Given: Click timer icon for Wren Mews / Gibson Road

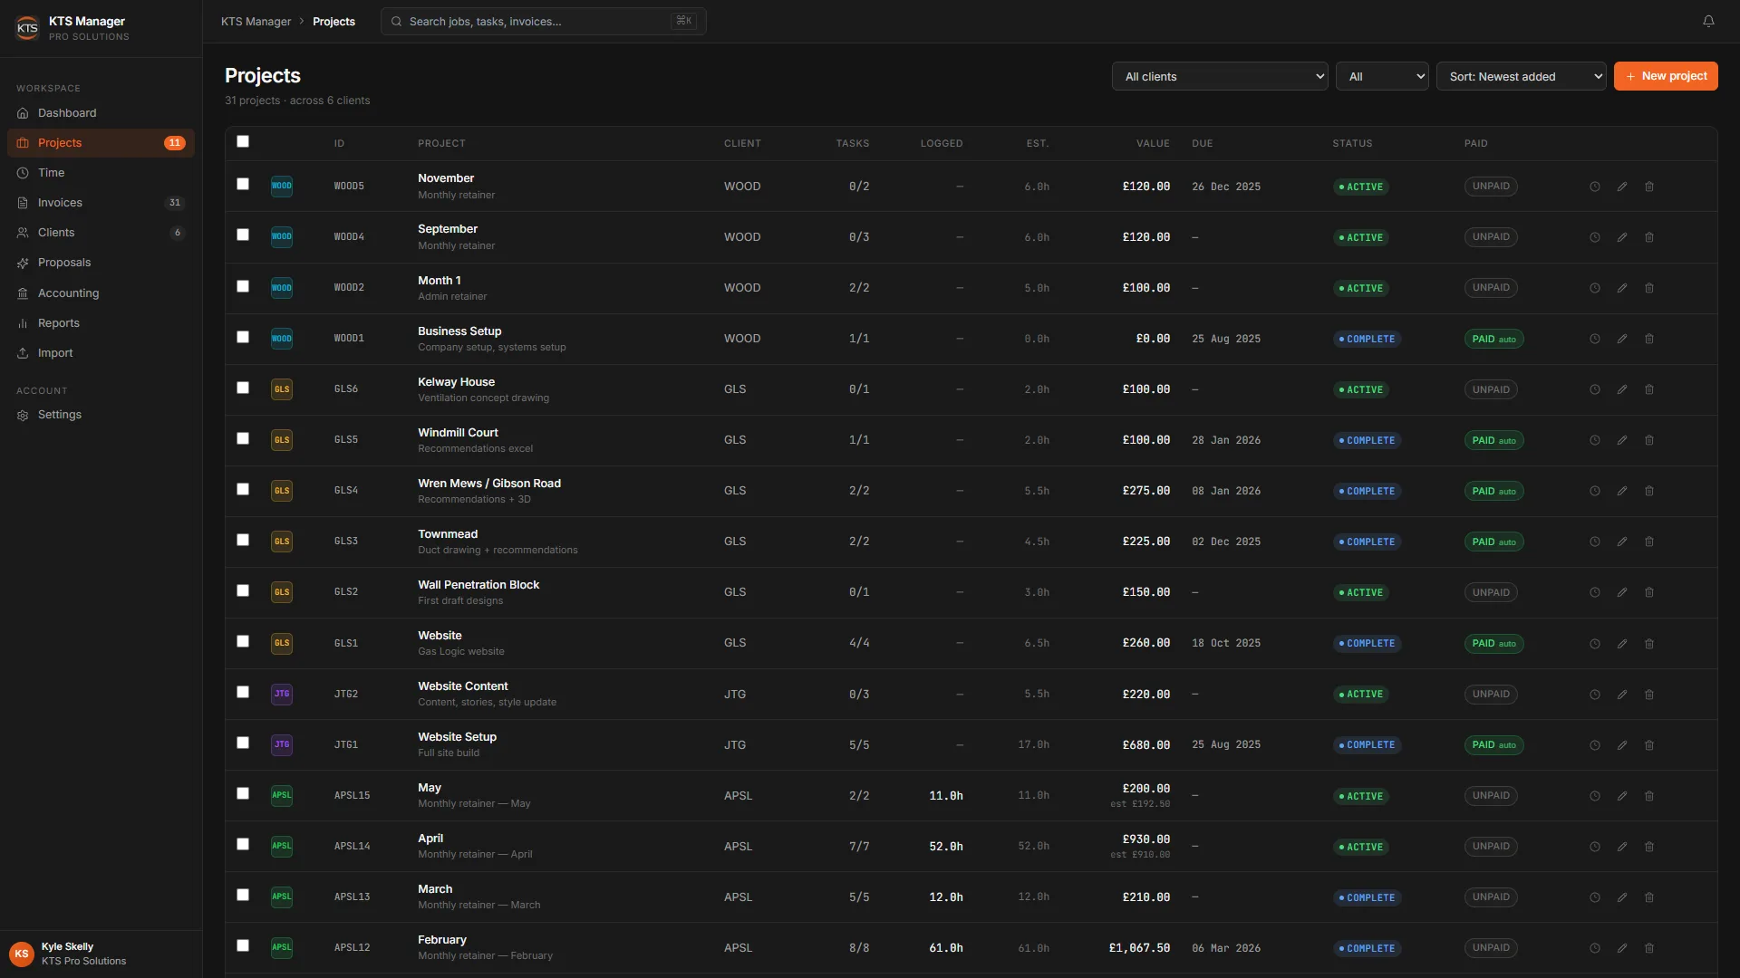Looking at the screenshot, I should coord(1595,491).
